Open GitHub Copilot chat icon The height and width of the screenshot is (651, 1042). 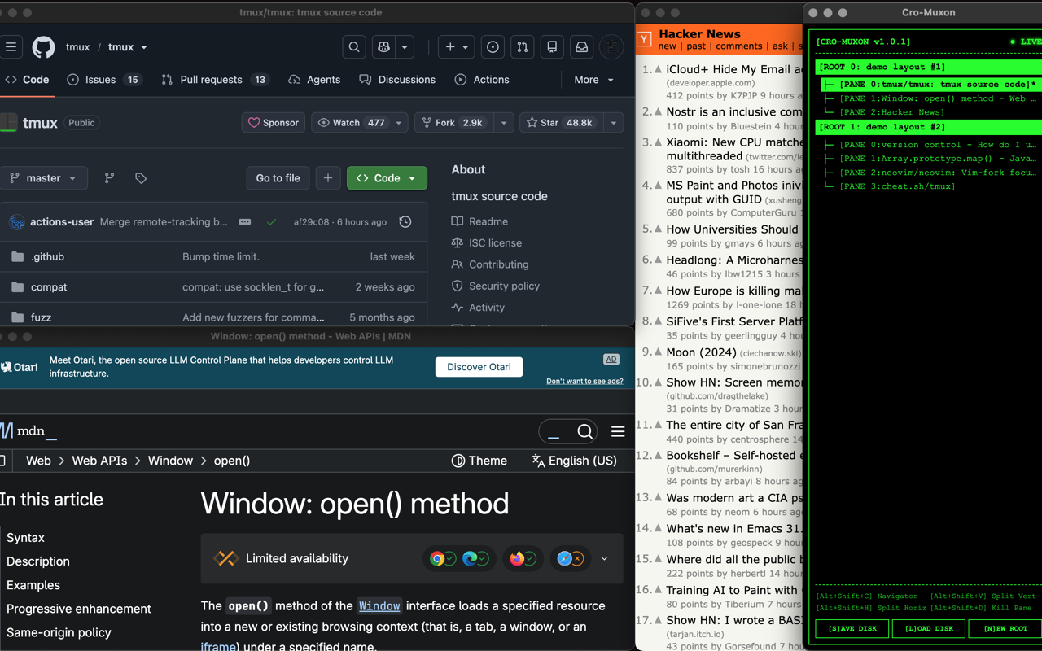click(x=383, y=47)
